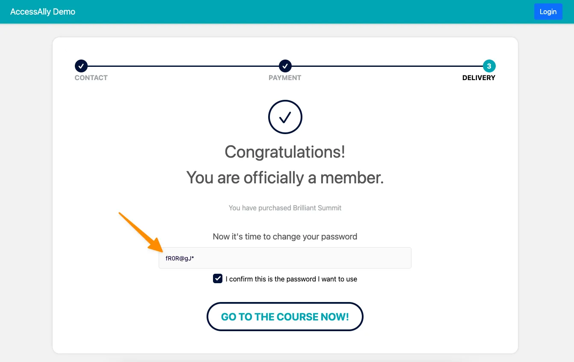
Task: Select the Delivery step number 3 circle
Action: (489, 66)
